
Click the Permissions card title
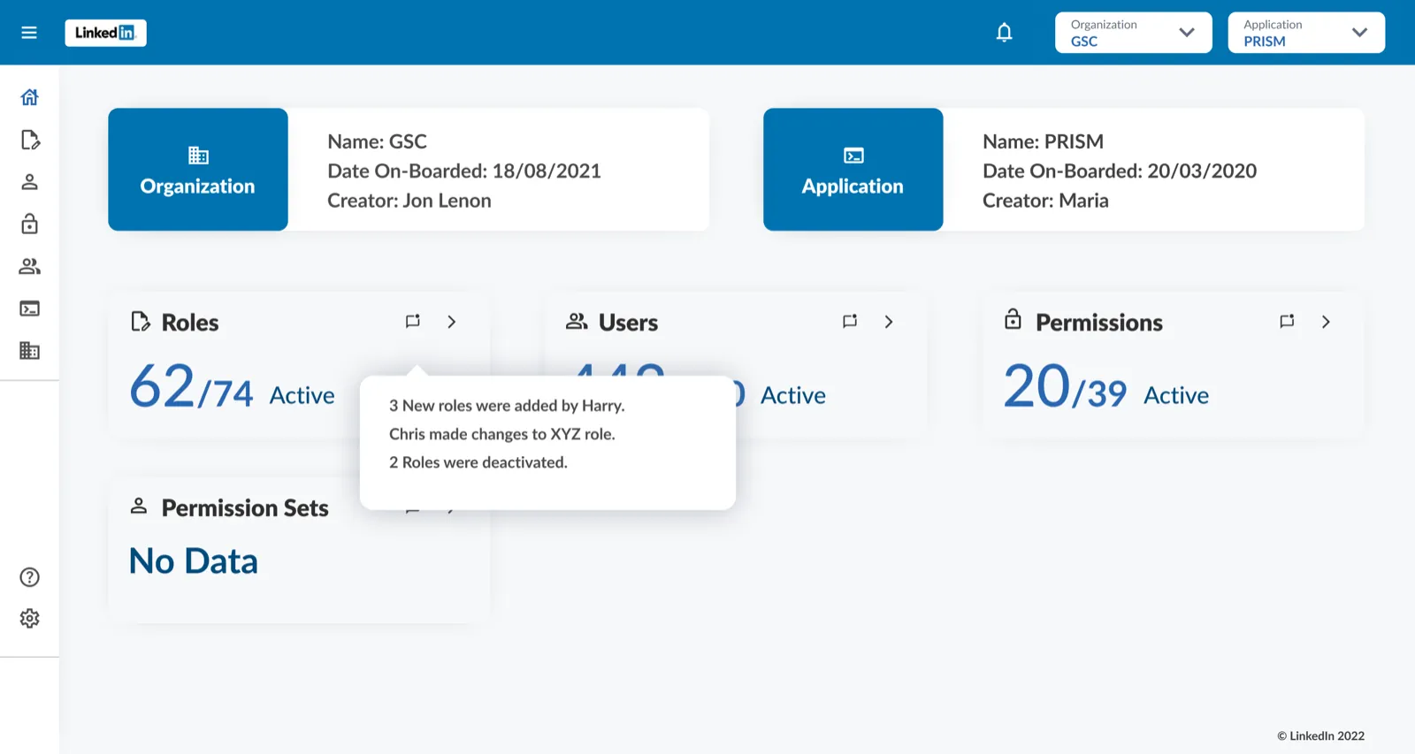pyautogui.click(x=1099, y=323)
